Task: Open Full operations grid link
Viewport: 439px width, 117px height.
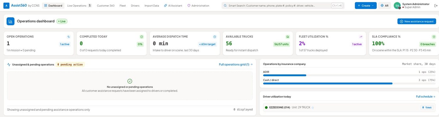Action: [x=236, y=64]
